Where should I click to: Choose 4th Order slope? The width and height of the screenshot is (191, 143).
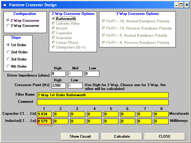point(17,66)
